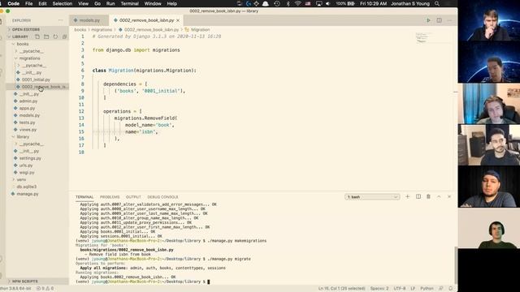
Task: Open editor more actions ellipsis
Action: click(x=449, y=20)
